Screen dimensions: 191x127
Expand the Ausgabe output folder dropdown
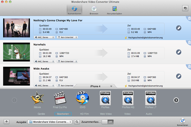pos(50,121)
